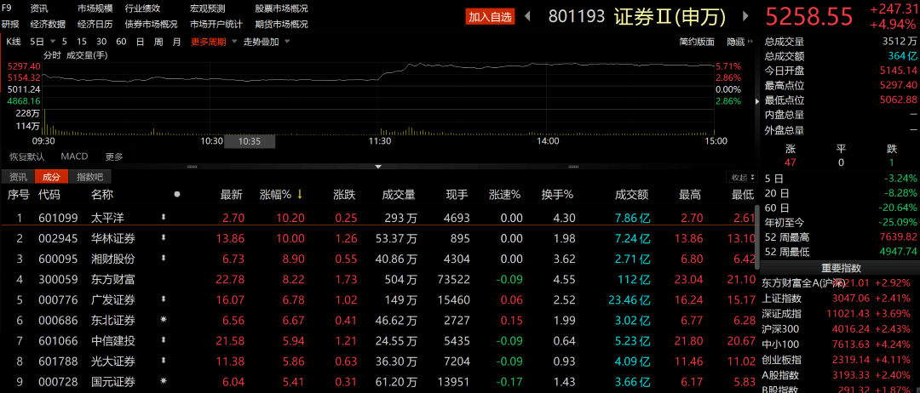This screenshot has height=393, width=920.
Task: Sort the table by 换手% column
Action: click(557, 195)
